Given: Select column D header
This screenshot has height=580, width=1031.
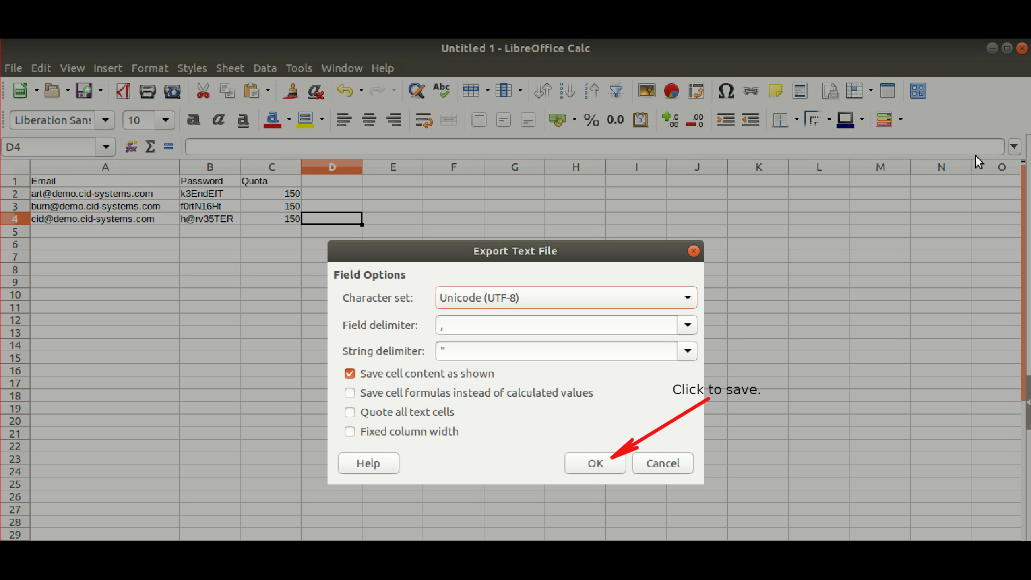Looking at the screenshot, I should pyautogui.click(x=332, y=167).
